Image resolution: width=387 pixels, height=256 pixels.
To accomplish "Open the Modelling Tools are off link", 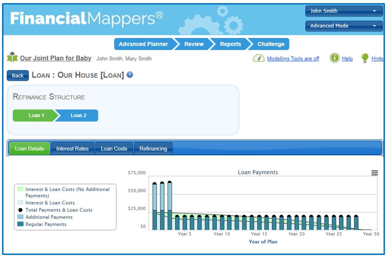I will coord(293,59).
